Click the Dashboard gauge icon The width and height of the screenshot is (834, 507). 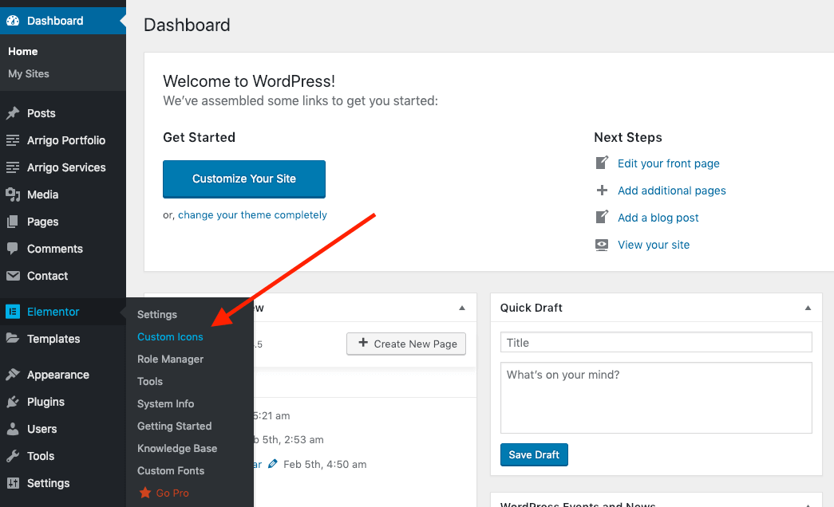point(13,21)
